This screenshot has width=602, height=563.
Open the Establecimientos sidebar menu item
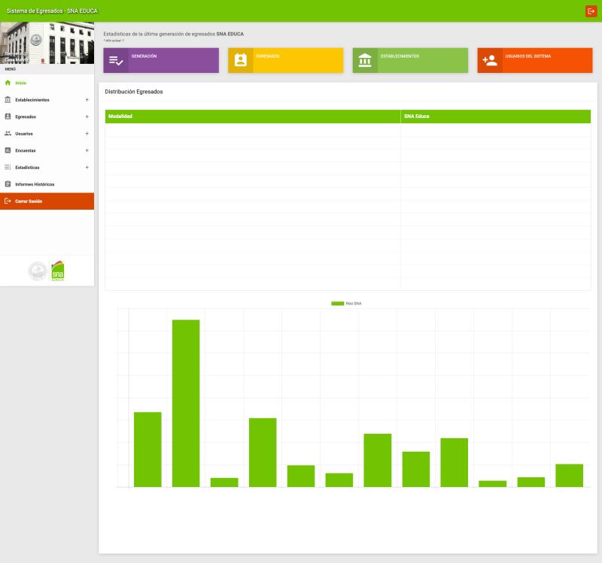(x=47, y=100)
